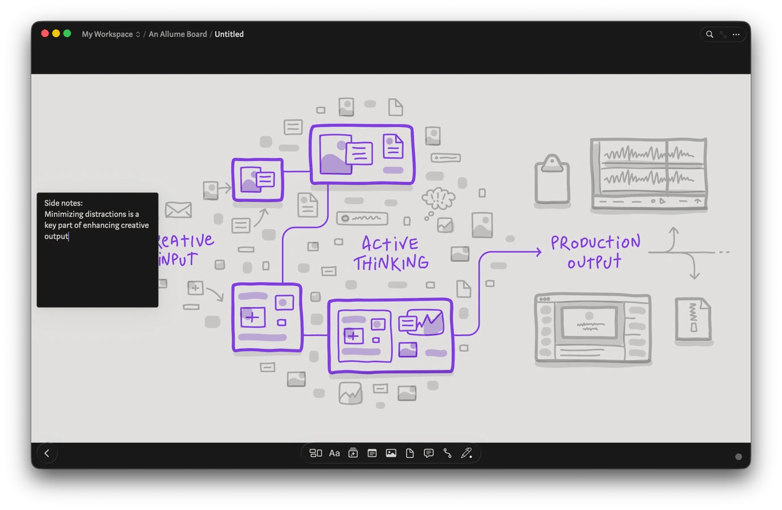Click the gray dot in the bottom-right corner
Image resolution: width=782 pixels, height=510 pixels.
738,457
